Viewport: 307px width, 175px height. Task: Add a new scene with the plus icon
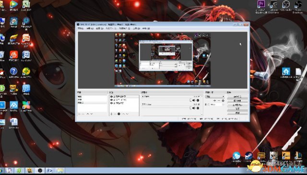click(x=79, y=114)
